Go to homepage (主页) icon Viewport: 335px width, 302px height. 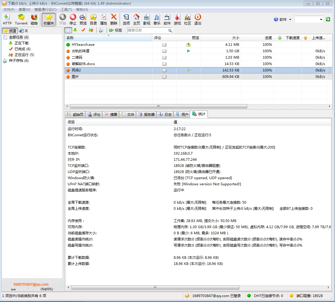136,20
